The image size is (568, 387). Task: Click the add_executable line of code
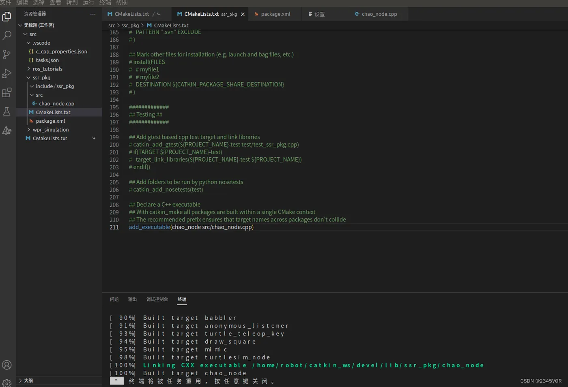(x=191, y=227)
